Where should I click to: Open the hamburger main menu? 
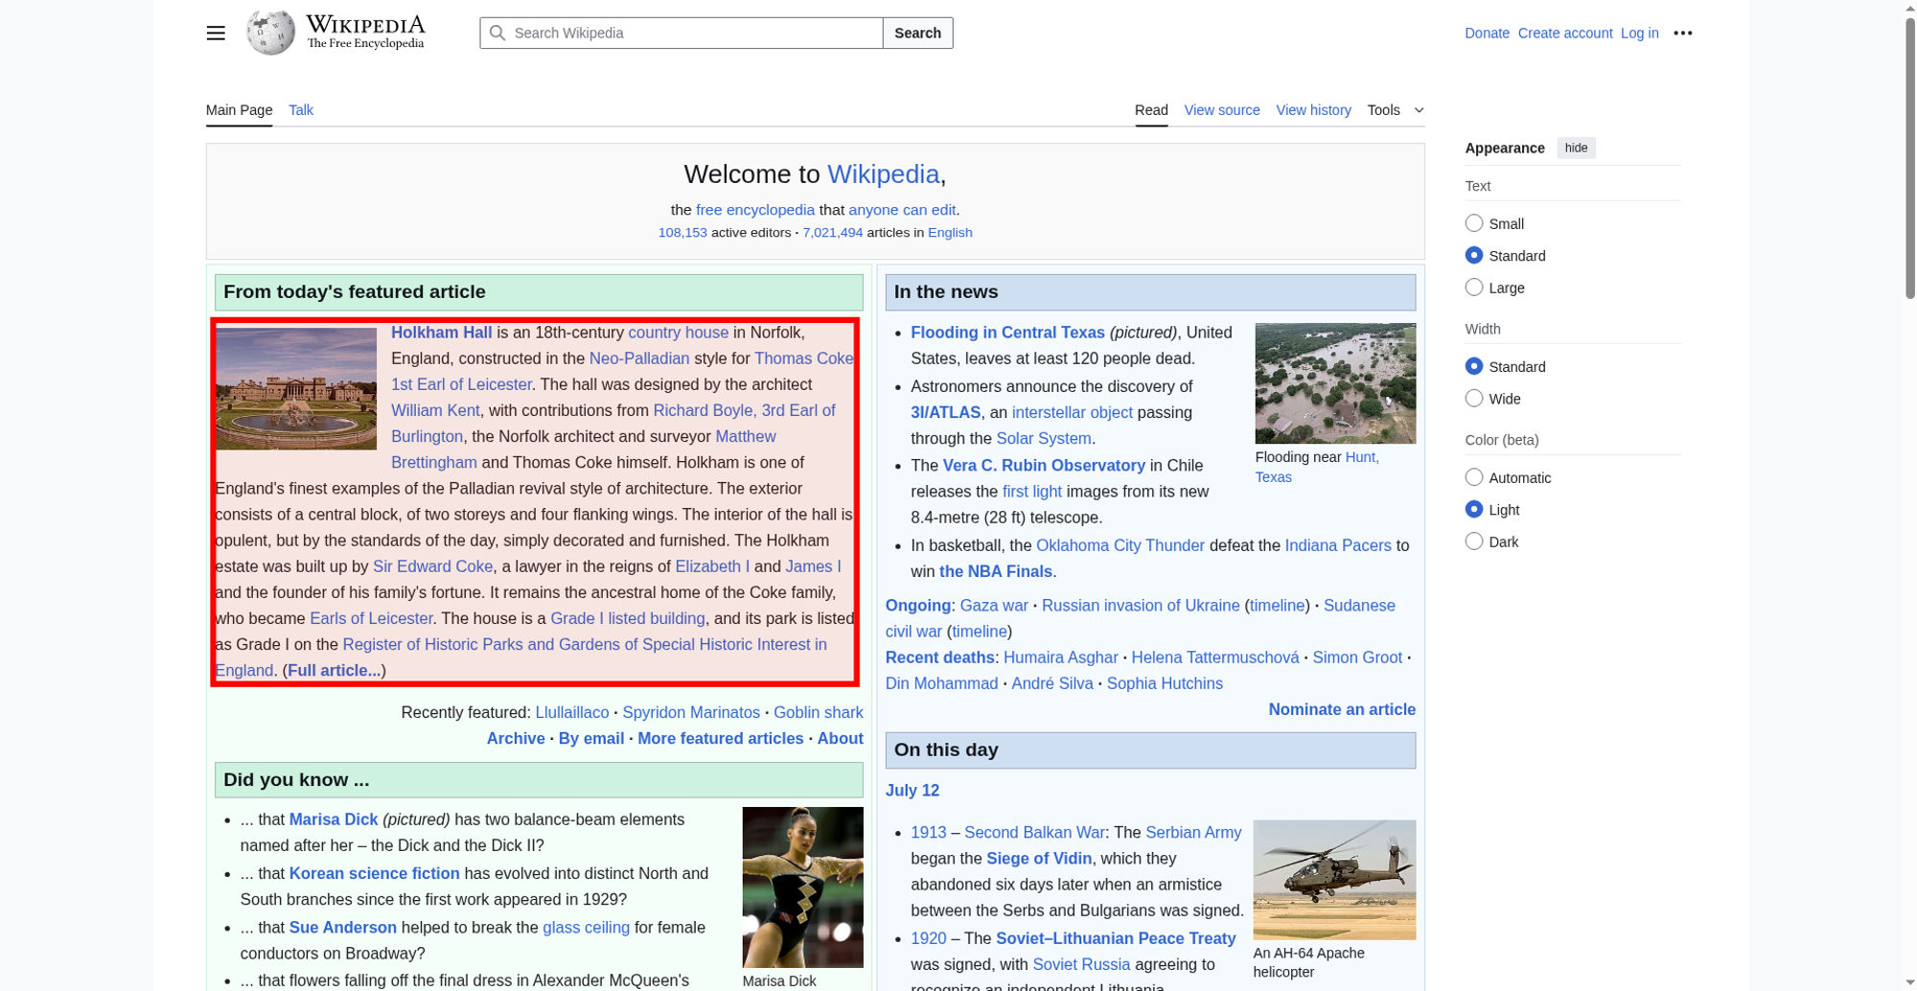(x=216, y=33)
